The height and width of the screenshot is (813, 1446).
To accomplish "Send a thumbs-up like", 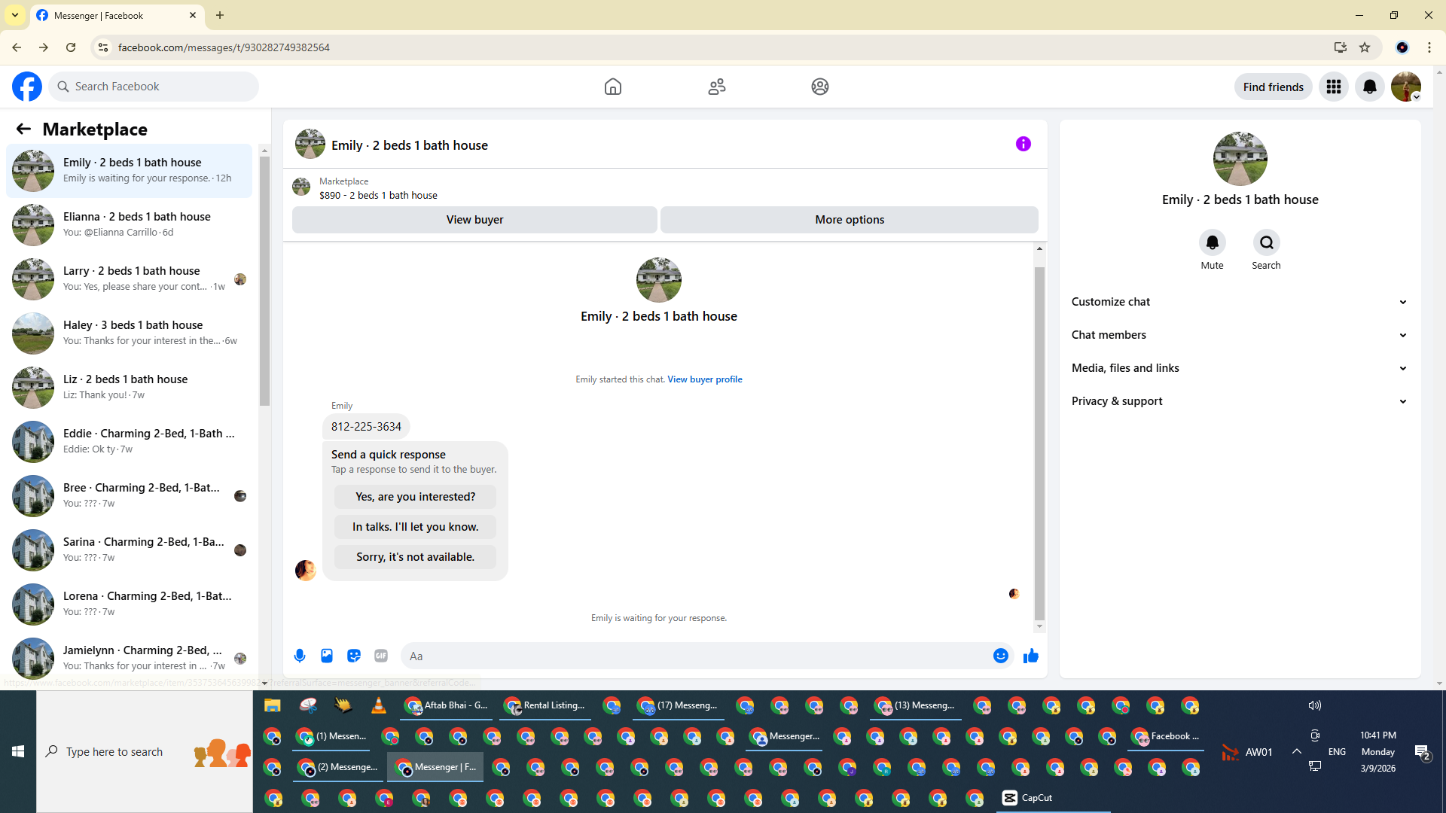I will 1030,656.
